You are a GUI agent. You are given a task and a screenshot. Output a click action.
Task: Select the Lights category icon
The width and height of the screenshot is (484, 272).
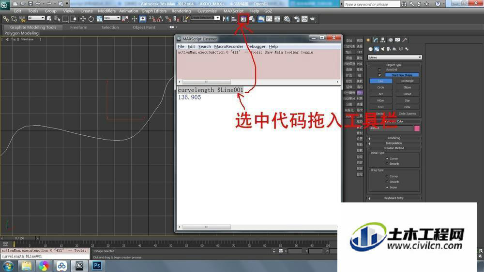[383, 49]
